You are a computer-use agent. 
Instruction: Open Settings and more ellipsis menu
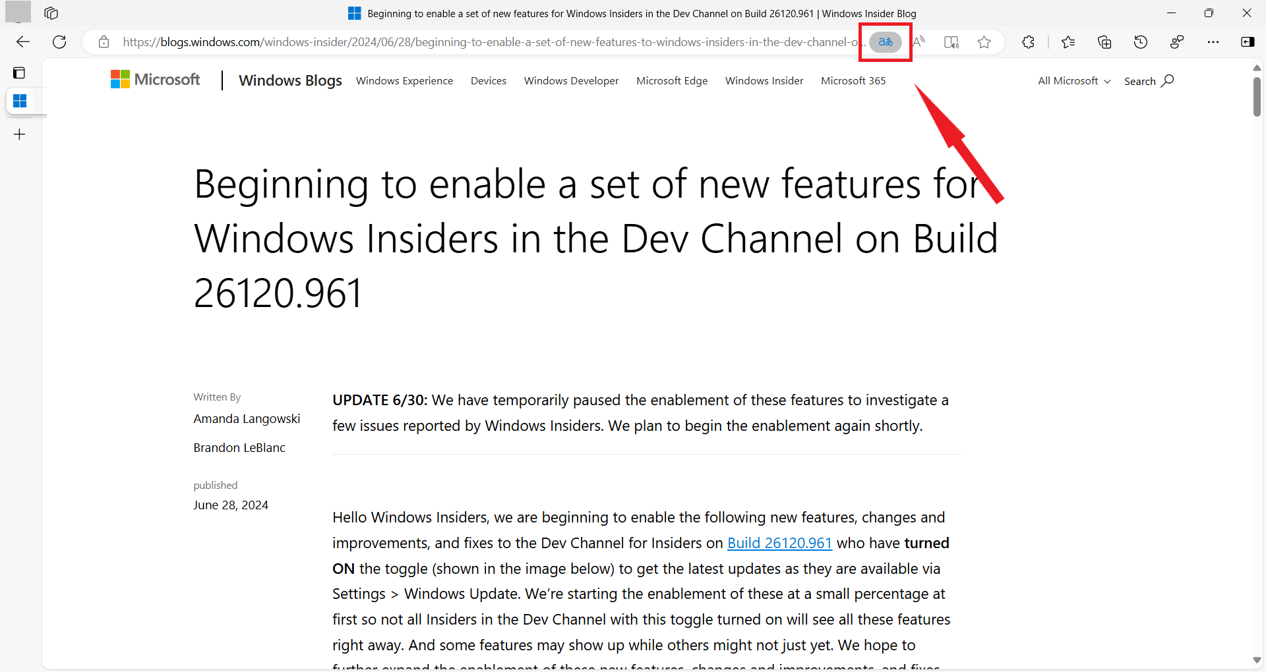pyautogui.click(x=1213, y=42)
